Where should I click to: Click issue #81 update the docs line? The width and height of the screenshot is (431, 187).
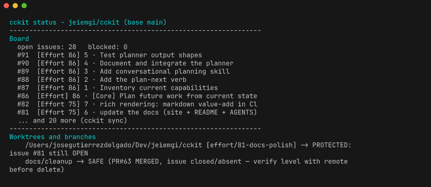137,113
